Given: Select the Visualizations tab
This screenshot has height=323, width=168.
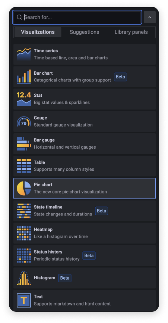Looking at the screenshot, I should click(x=38, y=32).
